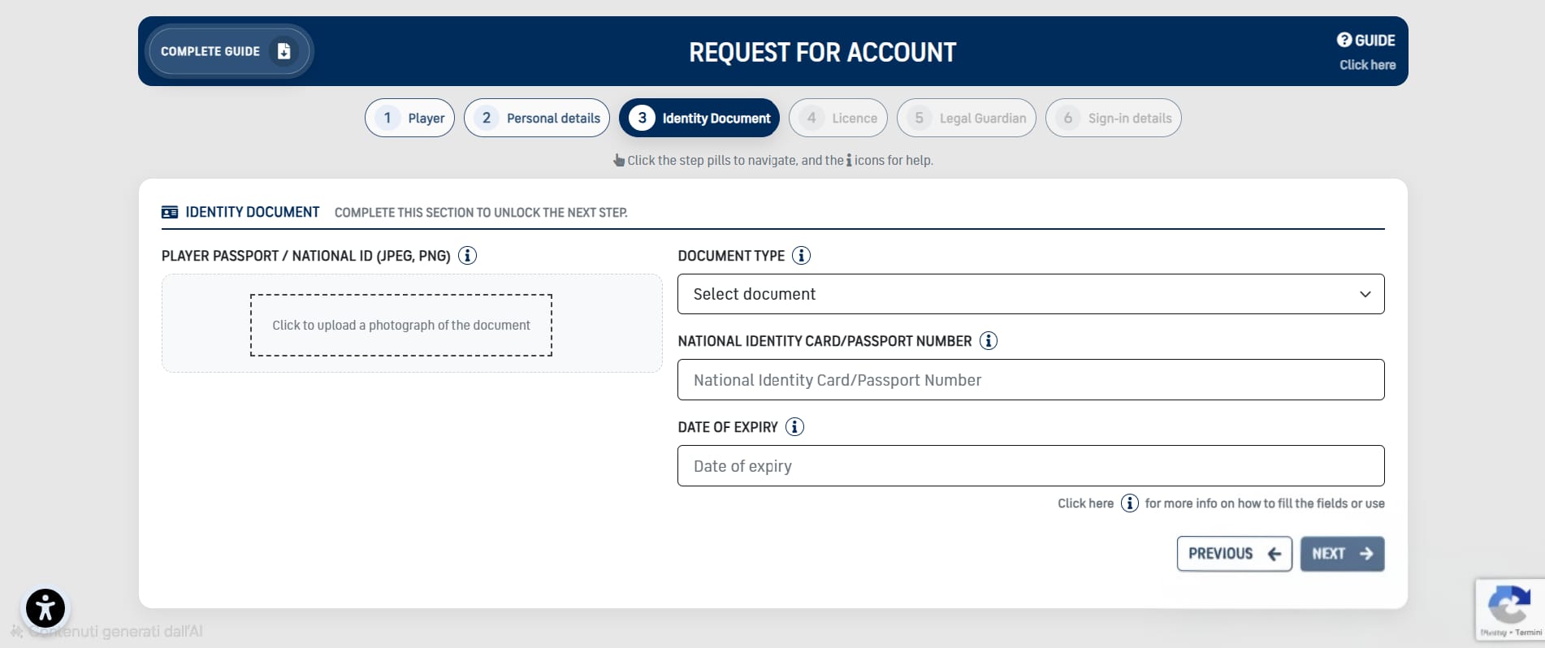Navigate to step 2 Personal details
This screenshot has height=648, width=1545.
[x=536, y=119]
